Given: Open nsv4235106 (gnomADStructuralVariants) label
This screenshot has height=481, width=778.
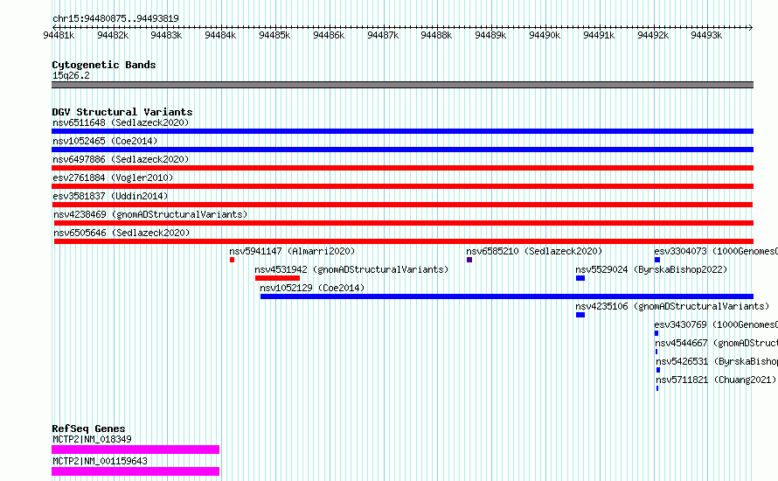Looking at the screenshot, I should point(672,306).
